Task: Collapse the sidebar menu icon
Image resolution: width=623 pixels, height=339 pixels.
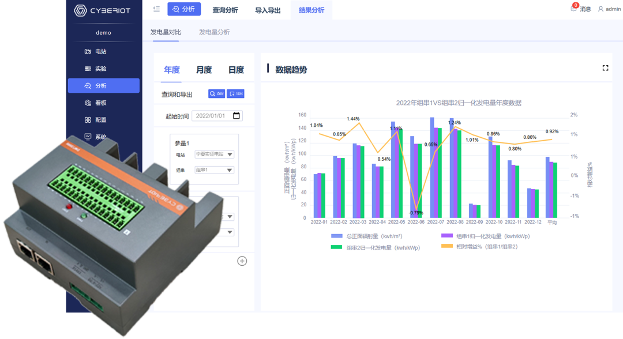Action: pos(156,9)
